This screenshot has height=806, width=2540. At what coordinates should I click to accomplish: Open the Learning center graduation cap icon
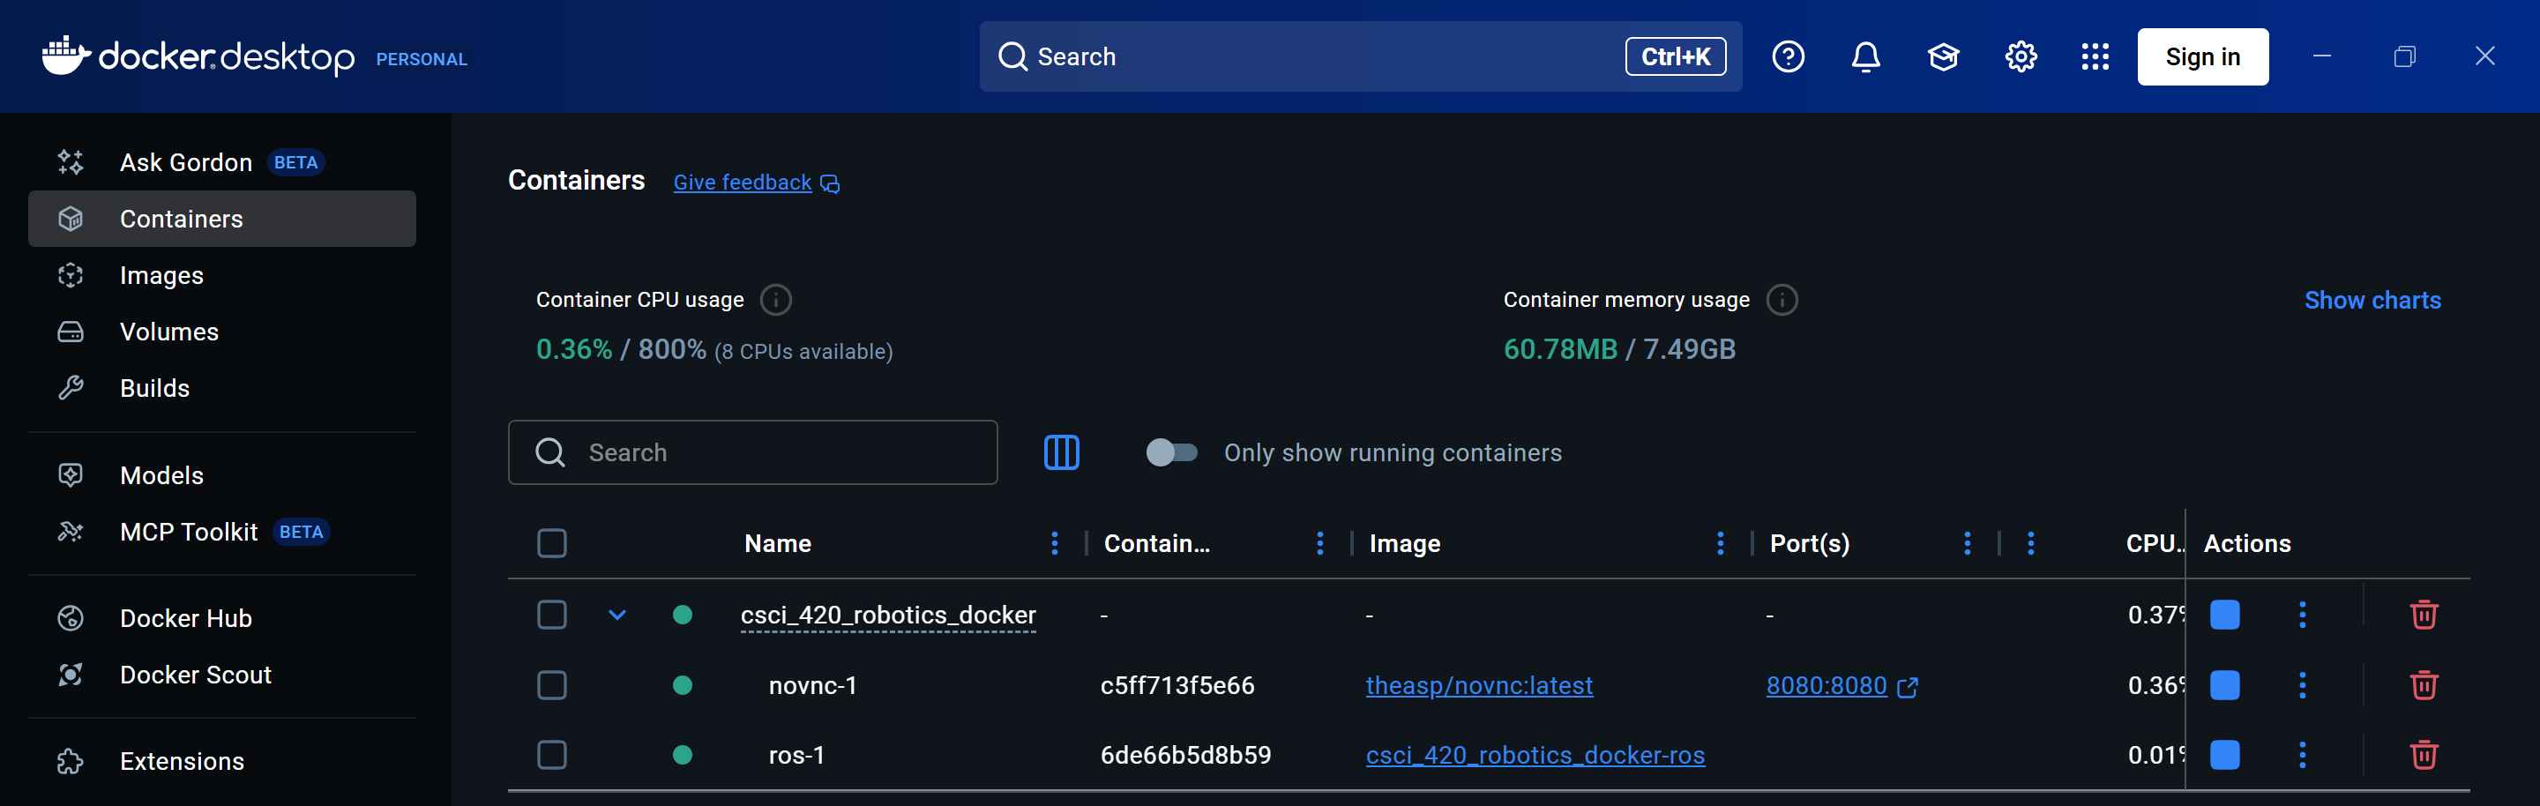tap(1942, 57)
